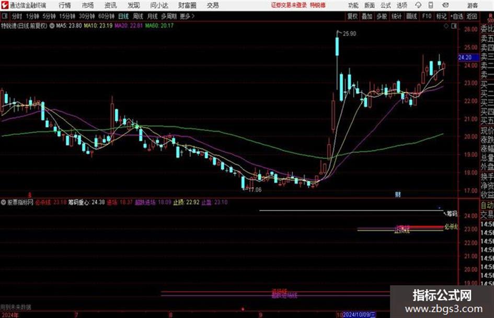Click the 复权 toolbar button

pos(352,16)
